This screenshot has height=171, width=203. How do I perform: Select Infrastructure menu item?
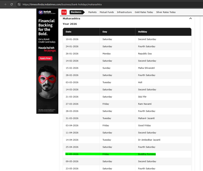[x=124, y=12]
